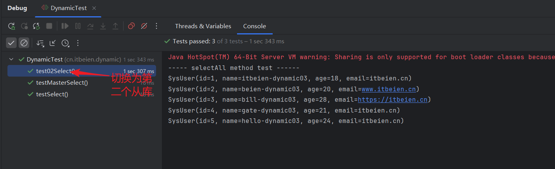Click the Tests passed status text
The height and width of the screenshot is (169, 555).
[228, 41]
